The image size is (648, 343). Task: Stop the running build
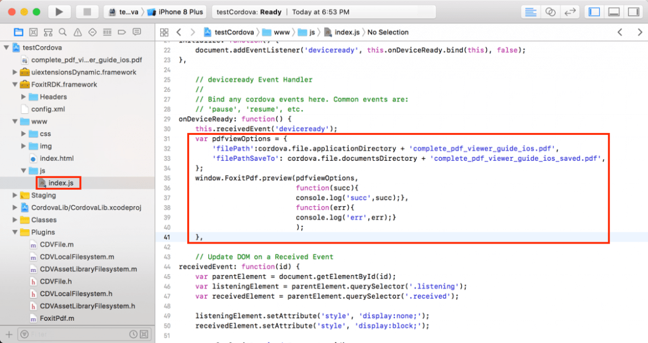click(x=87, y=12)
